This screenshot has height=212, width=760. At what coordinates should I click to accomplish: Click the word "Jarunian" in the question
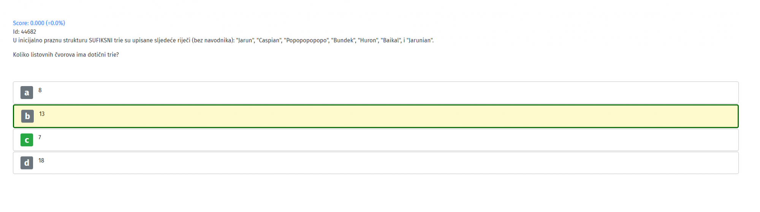pyautogui.click(x=420, y=40)
